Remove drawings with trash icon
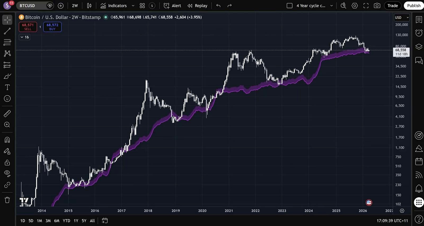 [7, 200]
